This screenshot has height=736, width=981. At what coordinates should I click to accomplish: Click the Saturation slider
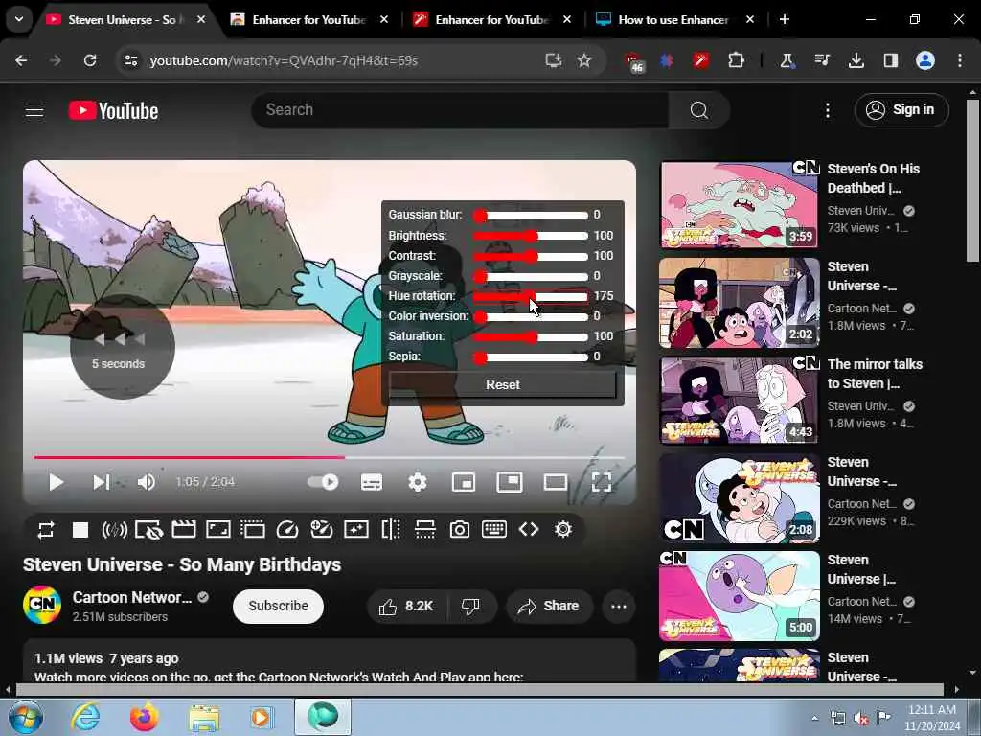pyautogui.click(x=531, y=336)
